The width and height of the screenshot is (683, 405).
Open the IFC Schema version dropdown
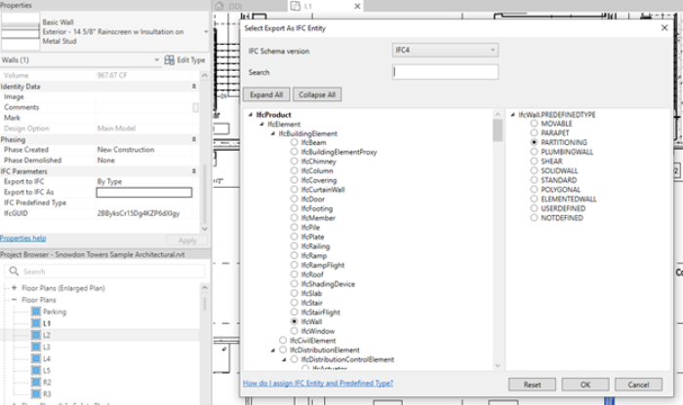point(444,50)
